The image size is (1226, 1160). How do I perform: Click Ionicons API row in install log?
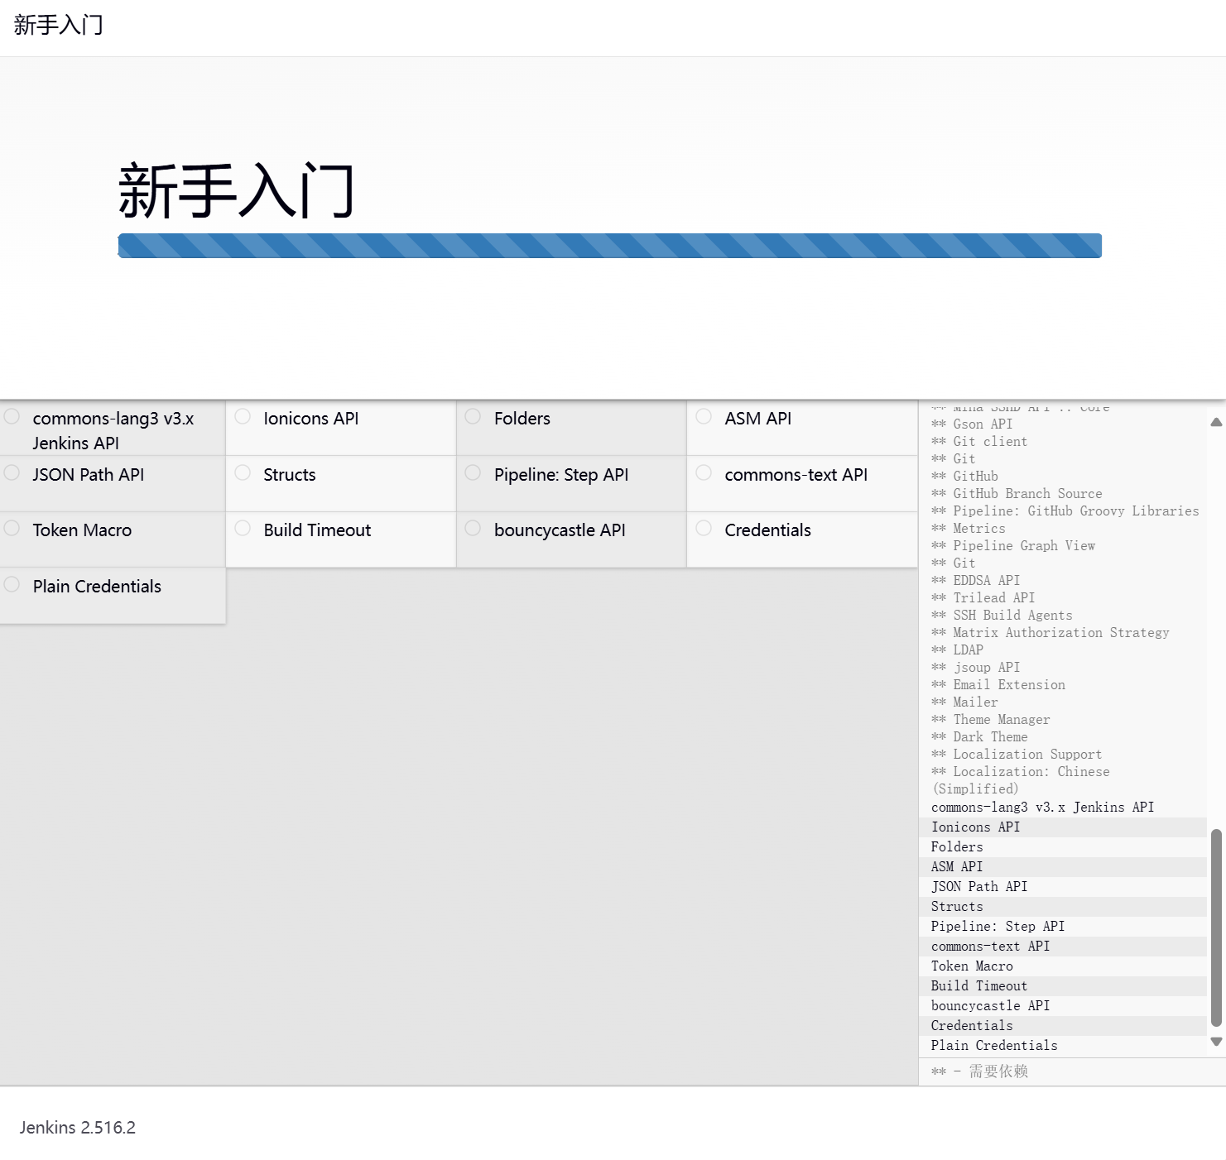(x=1063, y=827)
